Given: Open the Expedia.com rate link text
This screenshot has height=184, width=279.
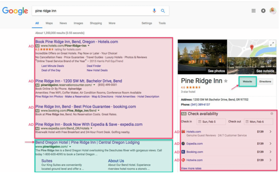Looking at the screenshot, I should click(194, 143).
